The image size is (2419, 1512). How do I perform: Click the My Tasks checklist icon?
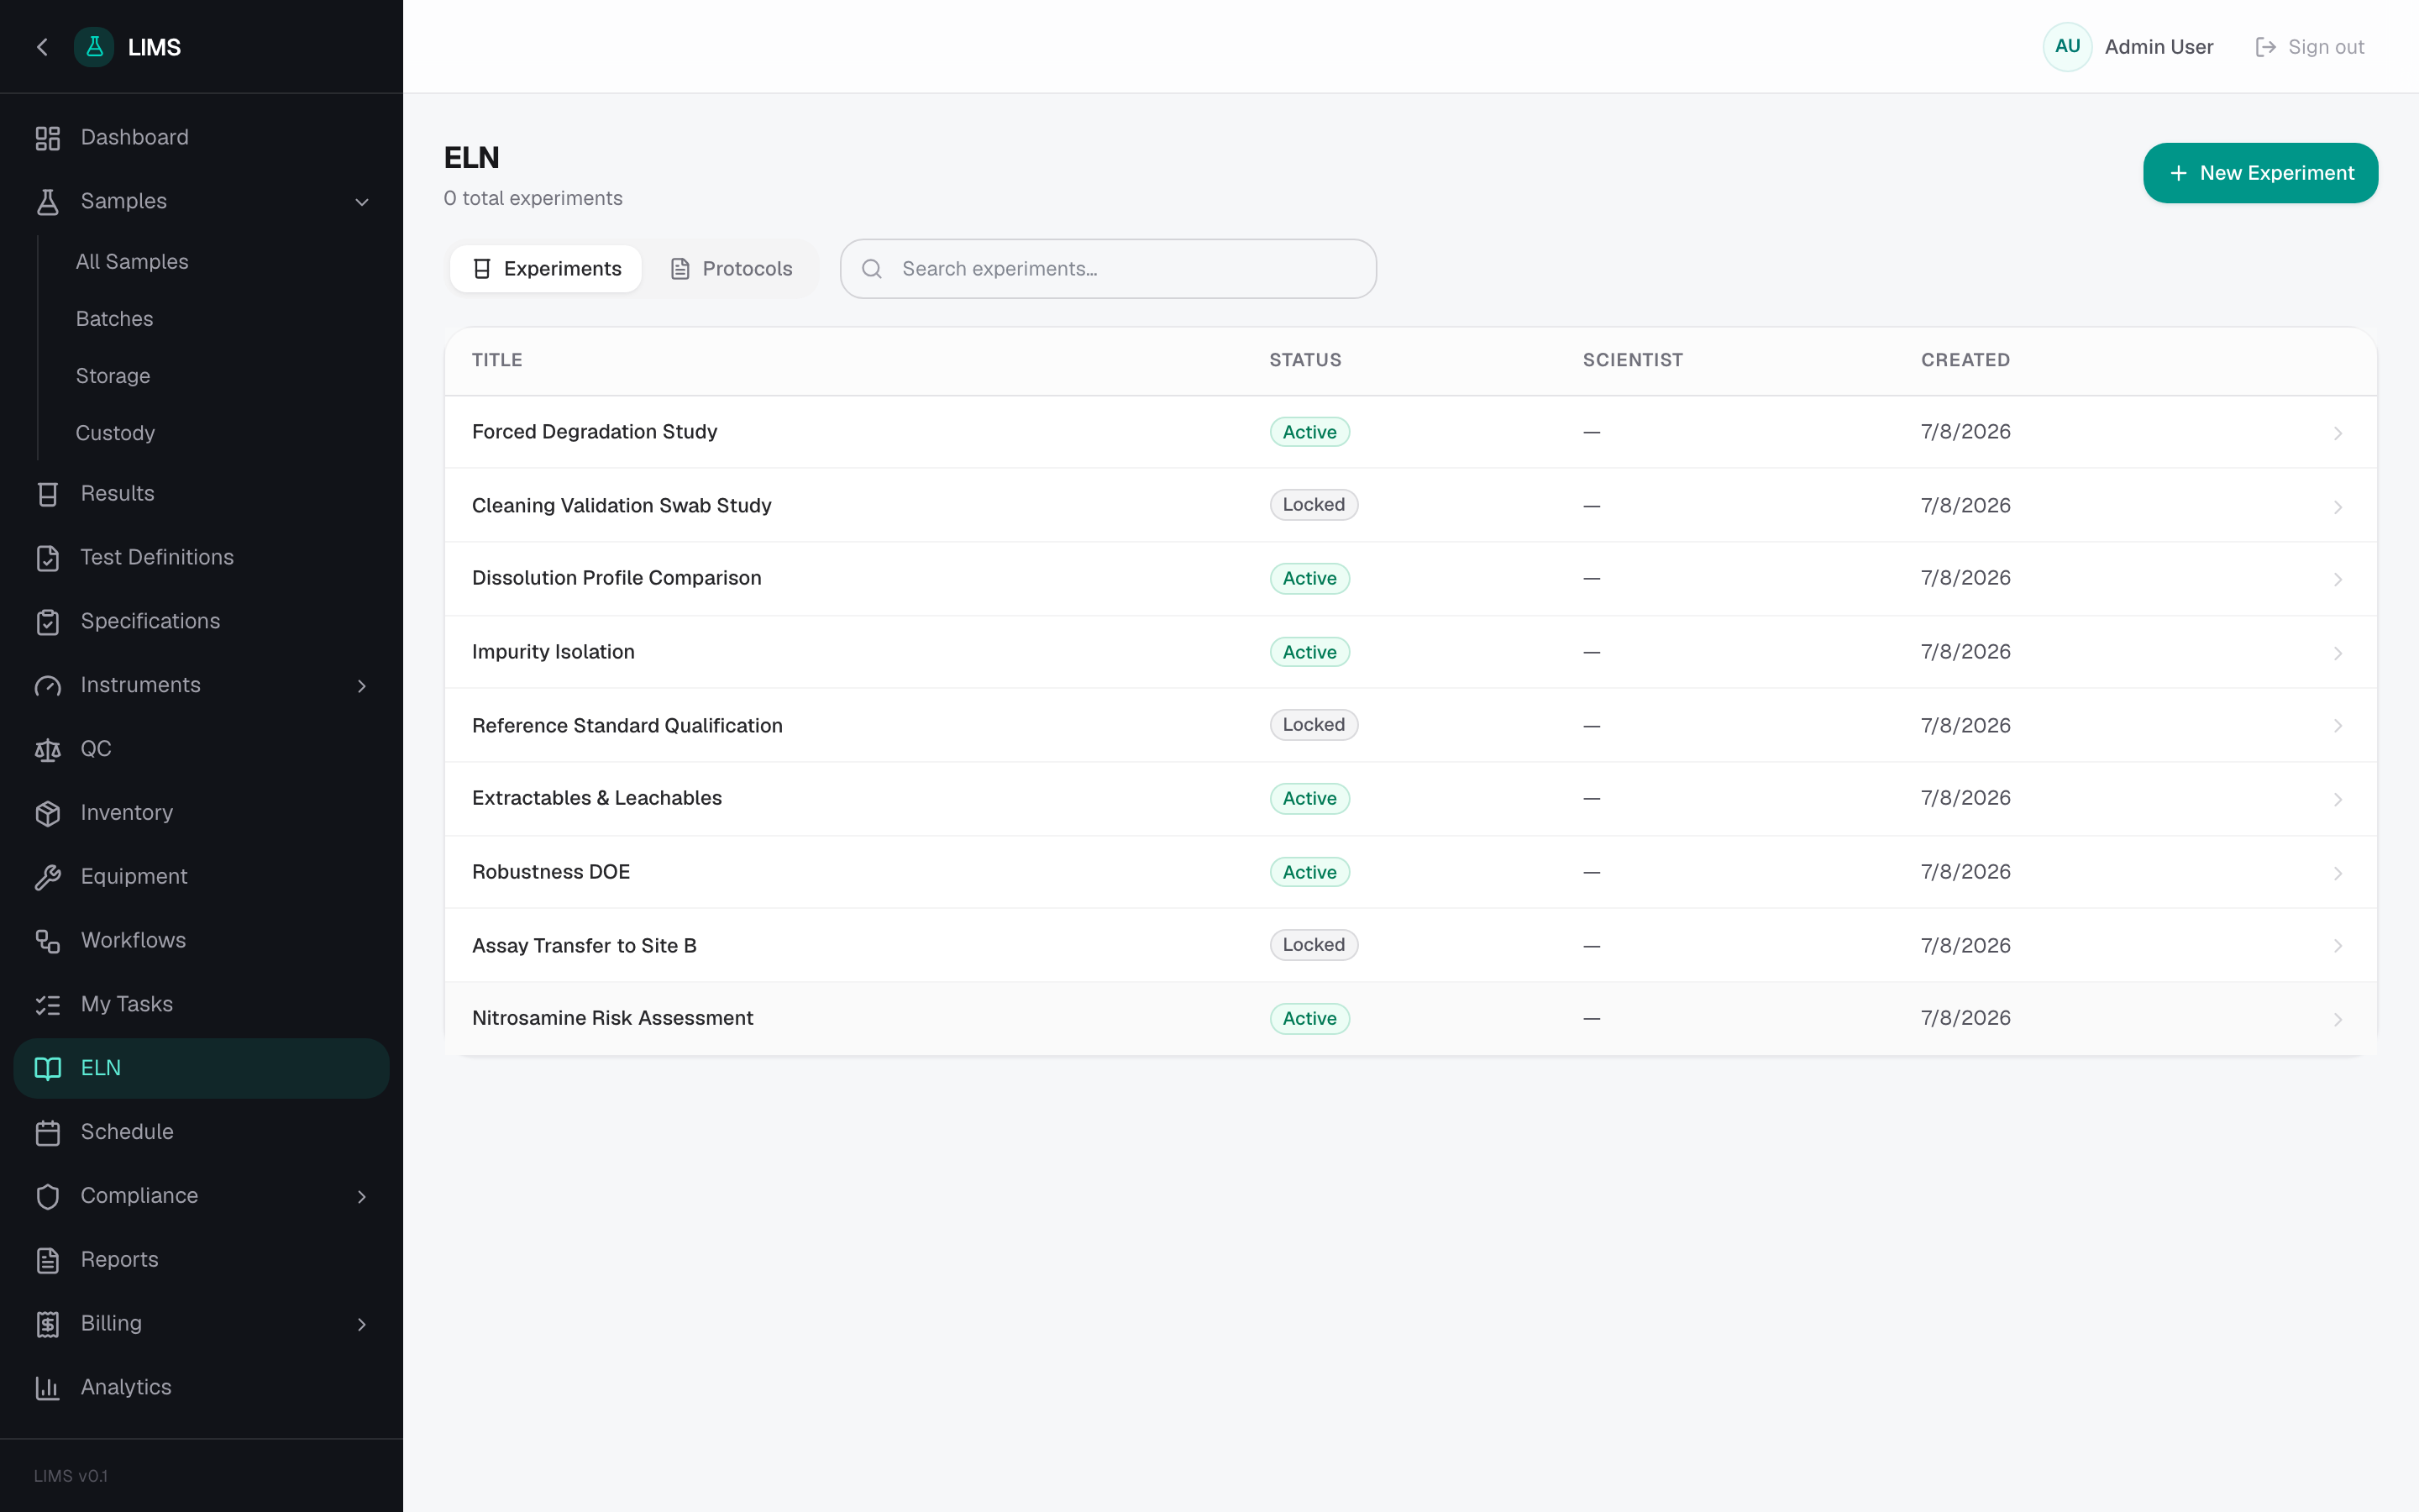[48, 1005]
